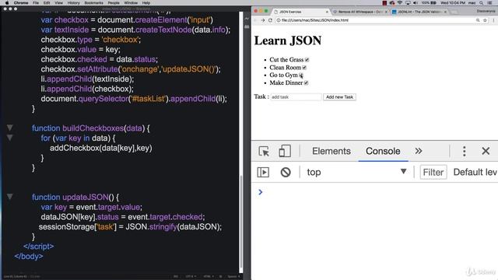Close the DevTools panel with the X
498x280 pixels.
(x=486, y=151)
